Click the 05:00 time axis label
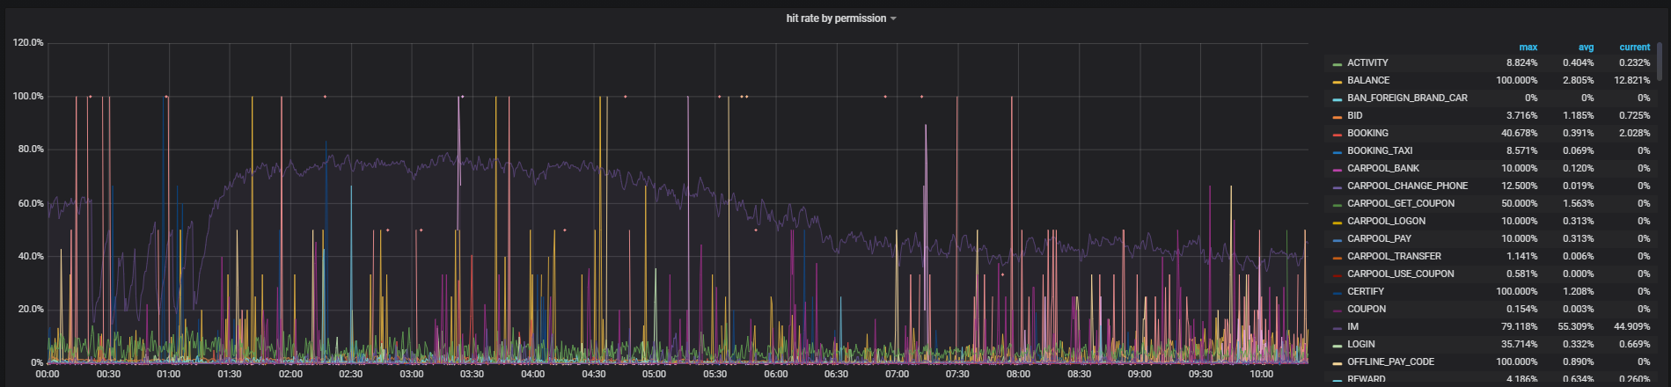 pos(654,374)
